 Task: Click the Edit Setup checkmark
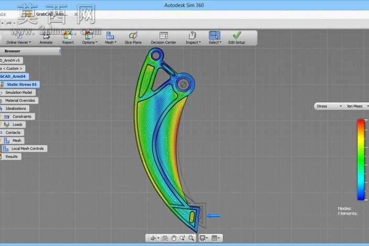click(237, 36)
